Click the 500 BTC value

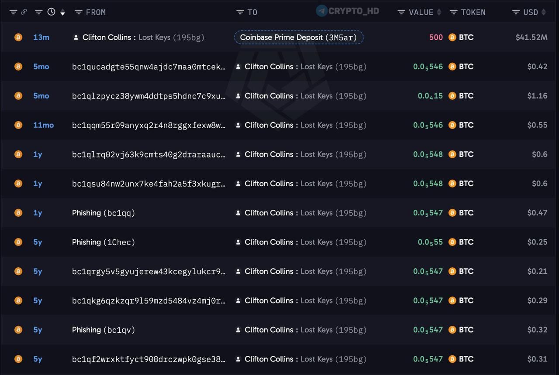pos(436,37)
